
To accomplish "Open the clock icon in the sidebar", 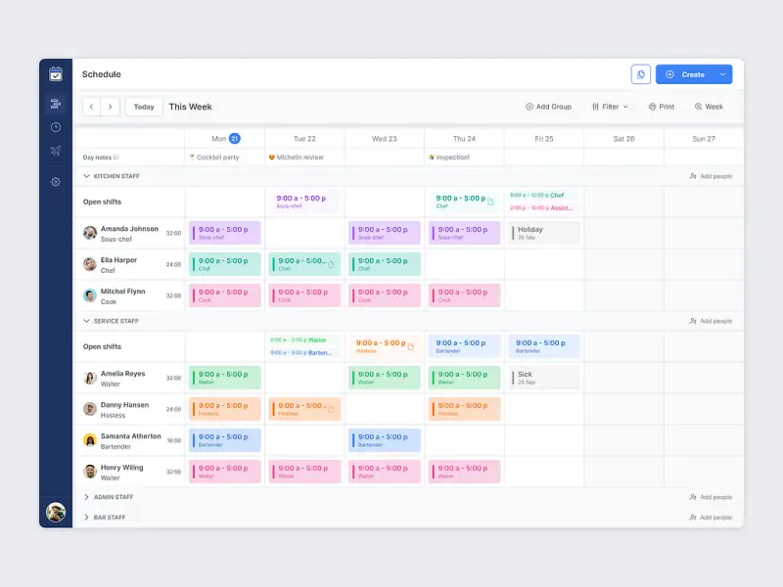I will pyautogui.click(x=56, y=127).
